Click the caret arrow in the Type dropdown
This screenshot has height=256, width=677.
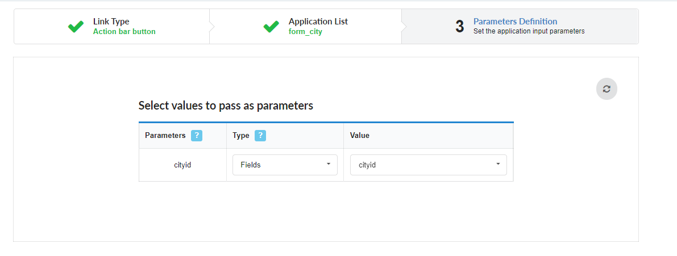point(329,164)
